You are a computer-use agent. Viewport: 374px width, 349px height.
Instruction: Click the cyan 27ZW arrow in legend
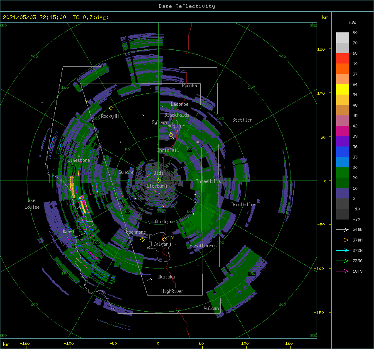coord(342,250)
